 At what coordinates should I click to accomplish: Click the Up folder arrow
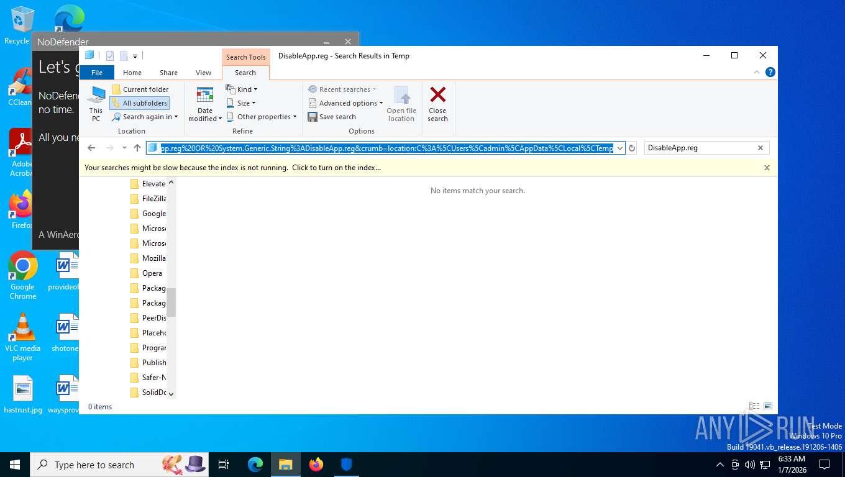(137, 148)
